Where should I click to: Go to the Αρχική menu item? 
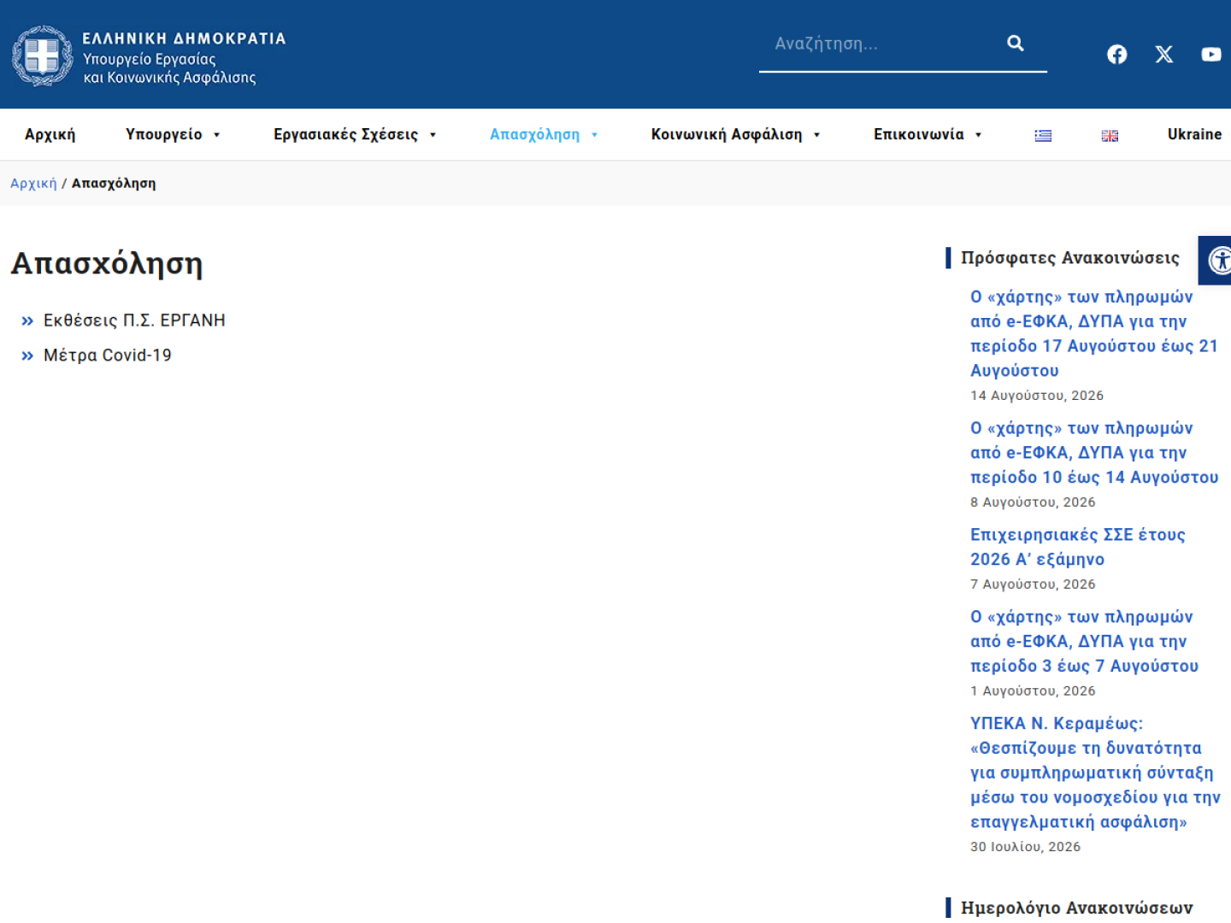(50, 135)
